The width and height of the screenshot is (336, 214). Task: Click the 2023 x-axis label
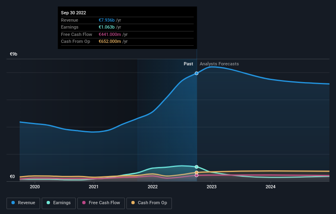(212, 187)
